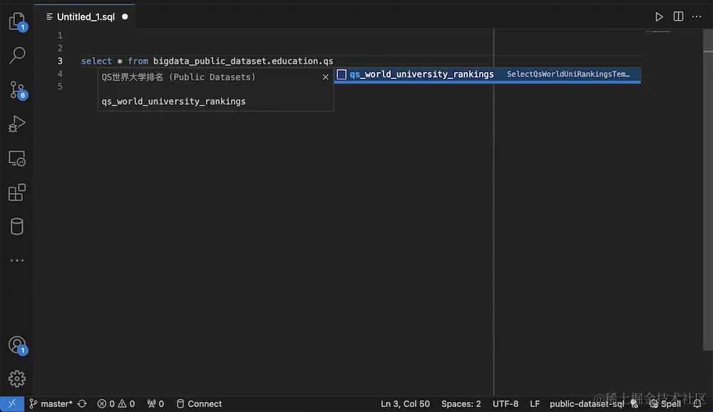Place cursor on line 3 SQL statement

(207, 61)
